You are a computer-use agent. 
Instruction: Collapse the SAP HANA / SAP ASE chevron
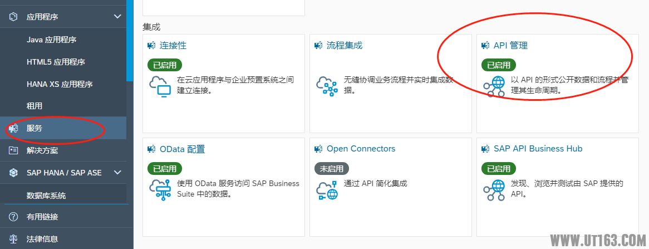(117, 172)
